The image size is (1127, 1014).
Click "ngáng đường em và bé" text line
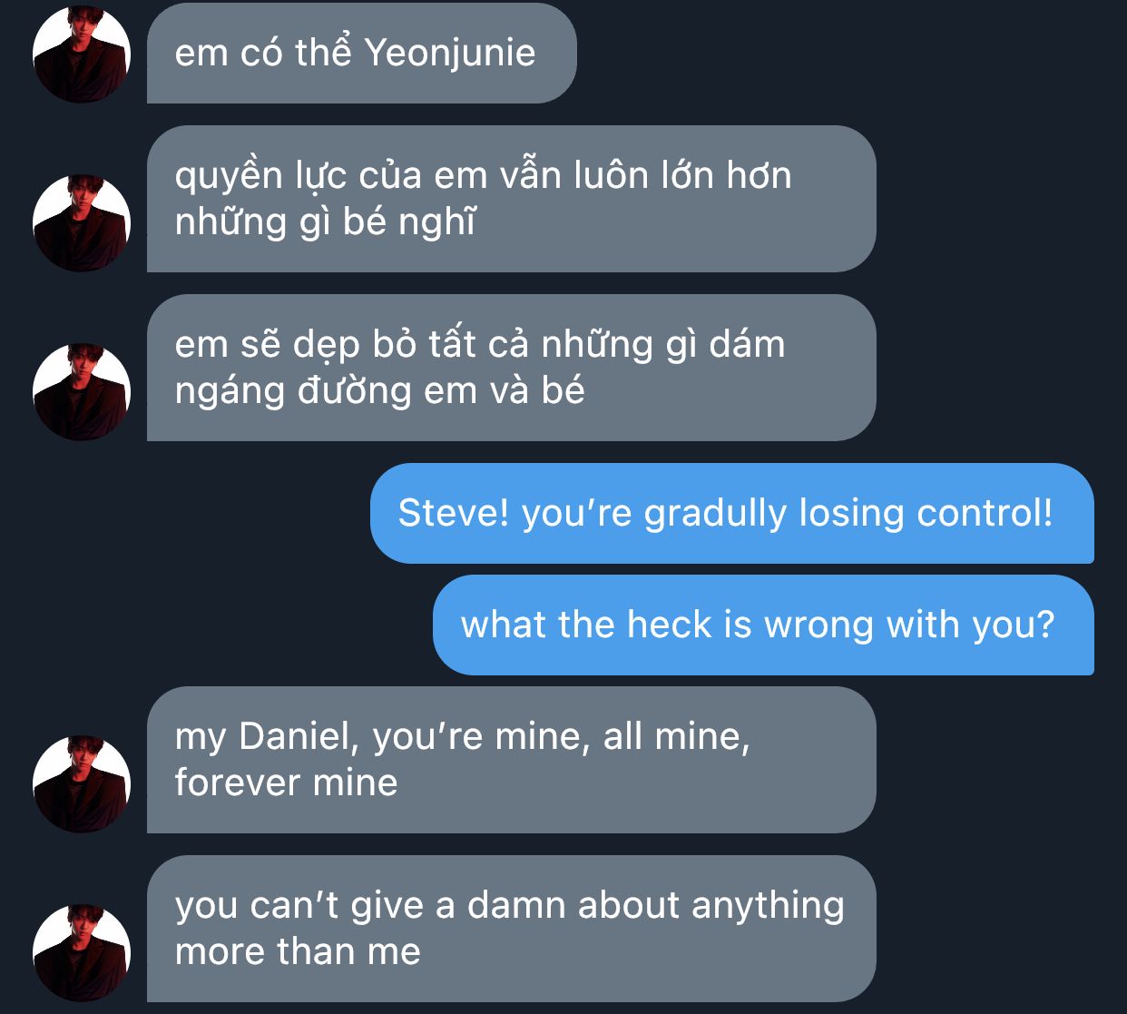point(379,391)
